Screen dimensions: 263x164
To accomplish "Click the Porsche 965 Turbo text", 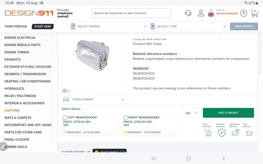I will 147,44.
